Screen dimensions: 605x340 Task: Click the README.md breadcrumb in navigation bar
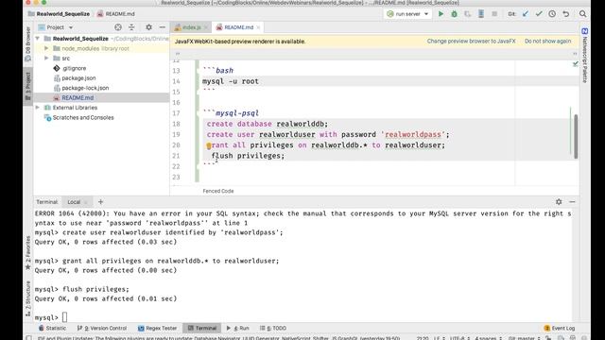(115, 14)
